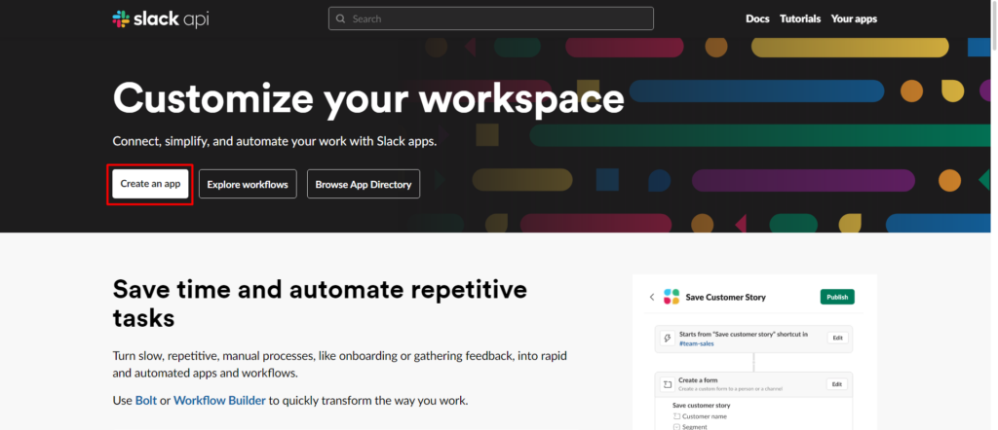
Task: Click the 'Customer name' field text
Action: tap(705, 416)
